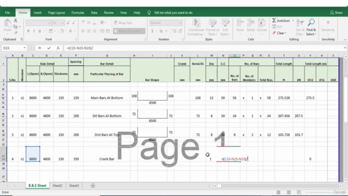Switch to the Page Layout tab
This screenshot has height=196, width=348.
pos(57,13)
